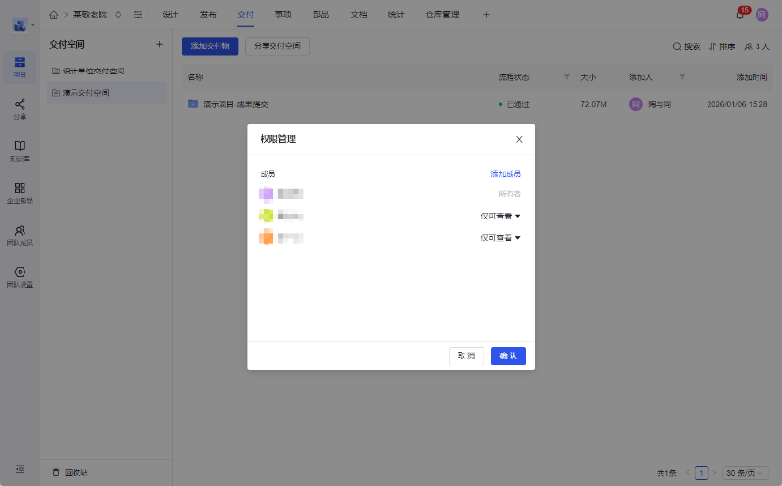Open the 项目 (Projects) sidebar icon
Viewport: 782px width, 486px height.
20,65
